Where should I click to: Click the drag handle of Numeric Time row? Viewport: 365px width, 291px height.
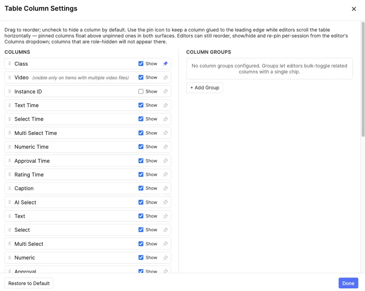coord(10,147)
